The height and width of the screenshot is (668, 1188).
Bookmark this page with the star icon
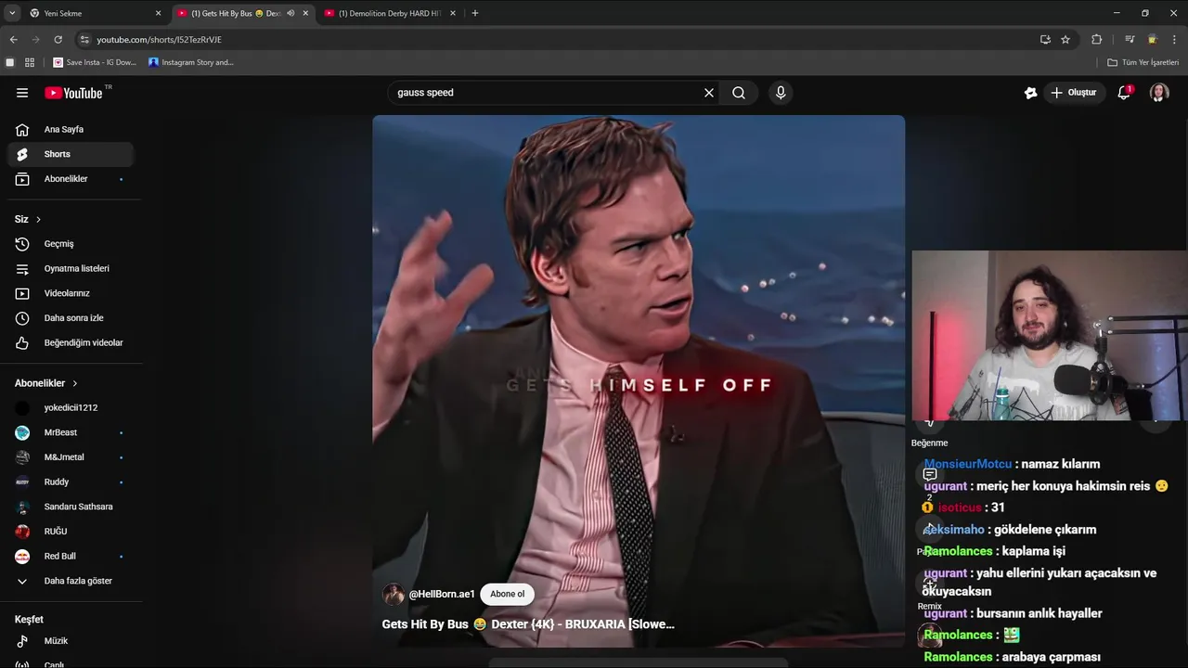click(x=1065, y=40)
